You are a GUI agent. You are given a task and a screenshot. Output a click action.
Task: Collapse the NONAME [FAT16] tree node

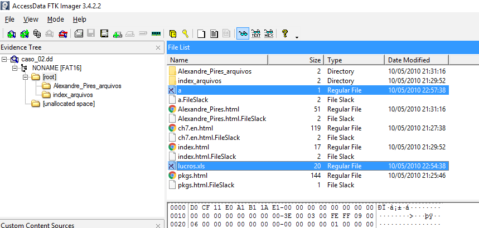(x=14, y=68)
